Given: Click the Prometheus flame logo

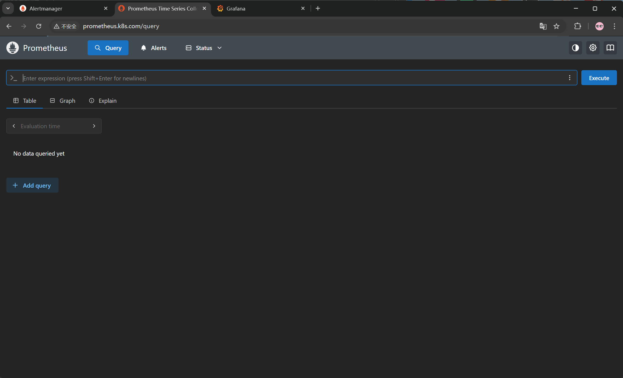Looking at the screenshot, I should pyautogui.click(x=12, y=48).
